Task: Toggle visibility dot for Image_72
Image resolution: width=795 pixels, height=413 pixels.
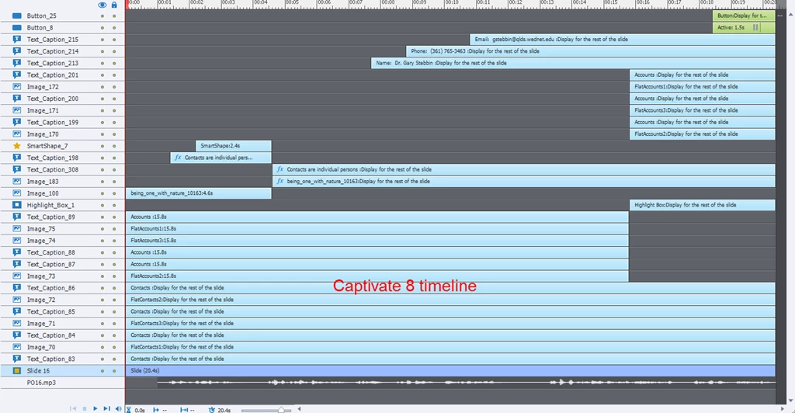Action: (102, 300)
